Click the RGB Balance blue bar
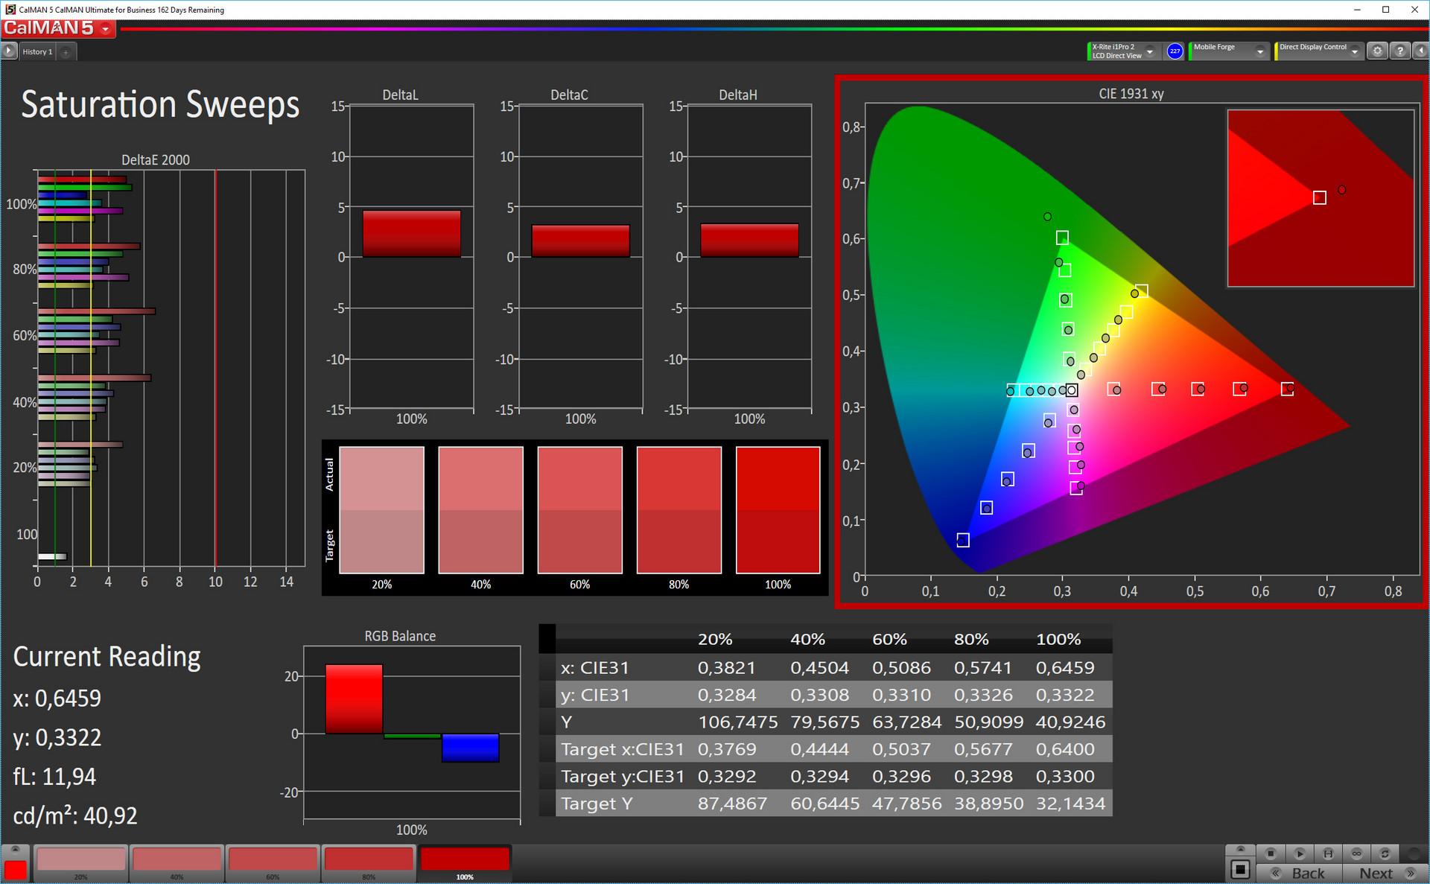The height and width of the screenshot is (884, 1430). pyautogui.click(x=470, y=748)
